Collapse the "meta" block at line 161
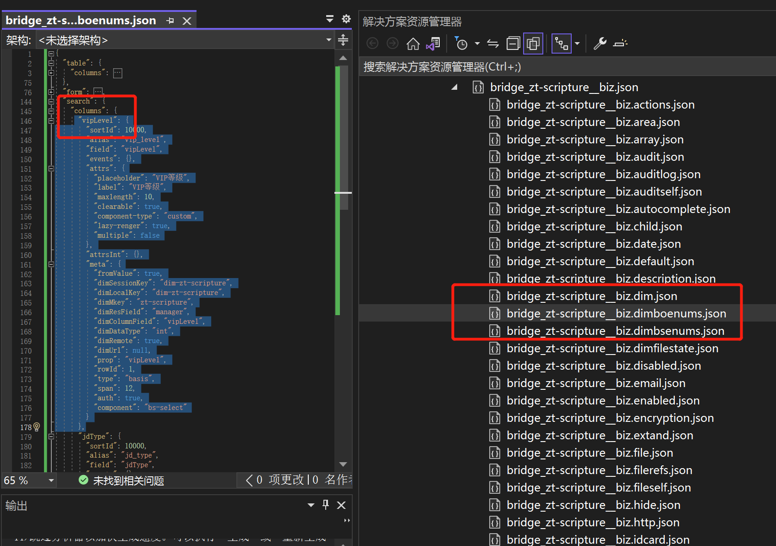776x546 pixels. click(51, 264)
